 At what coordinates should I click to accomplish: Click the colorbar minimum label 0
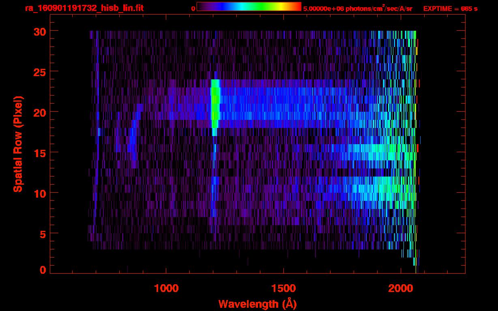pos(193,9)
